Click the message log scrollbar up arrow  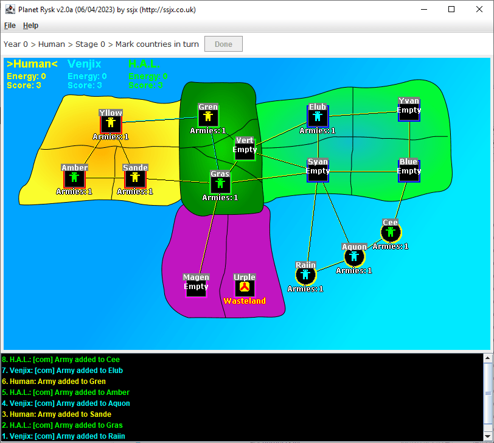(x=487, y=358)
